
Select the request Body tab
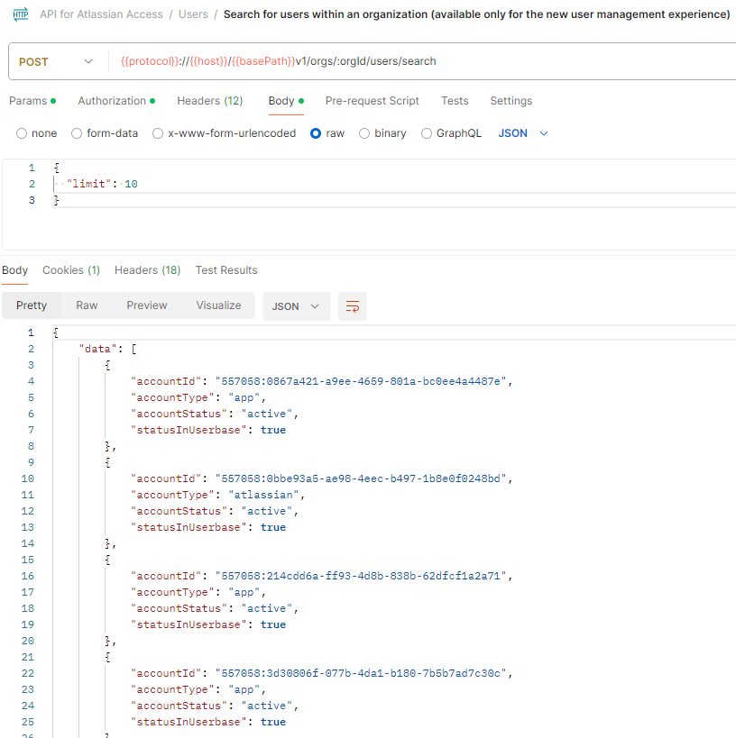pyautogui.click(x=286, y=101)
